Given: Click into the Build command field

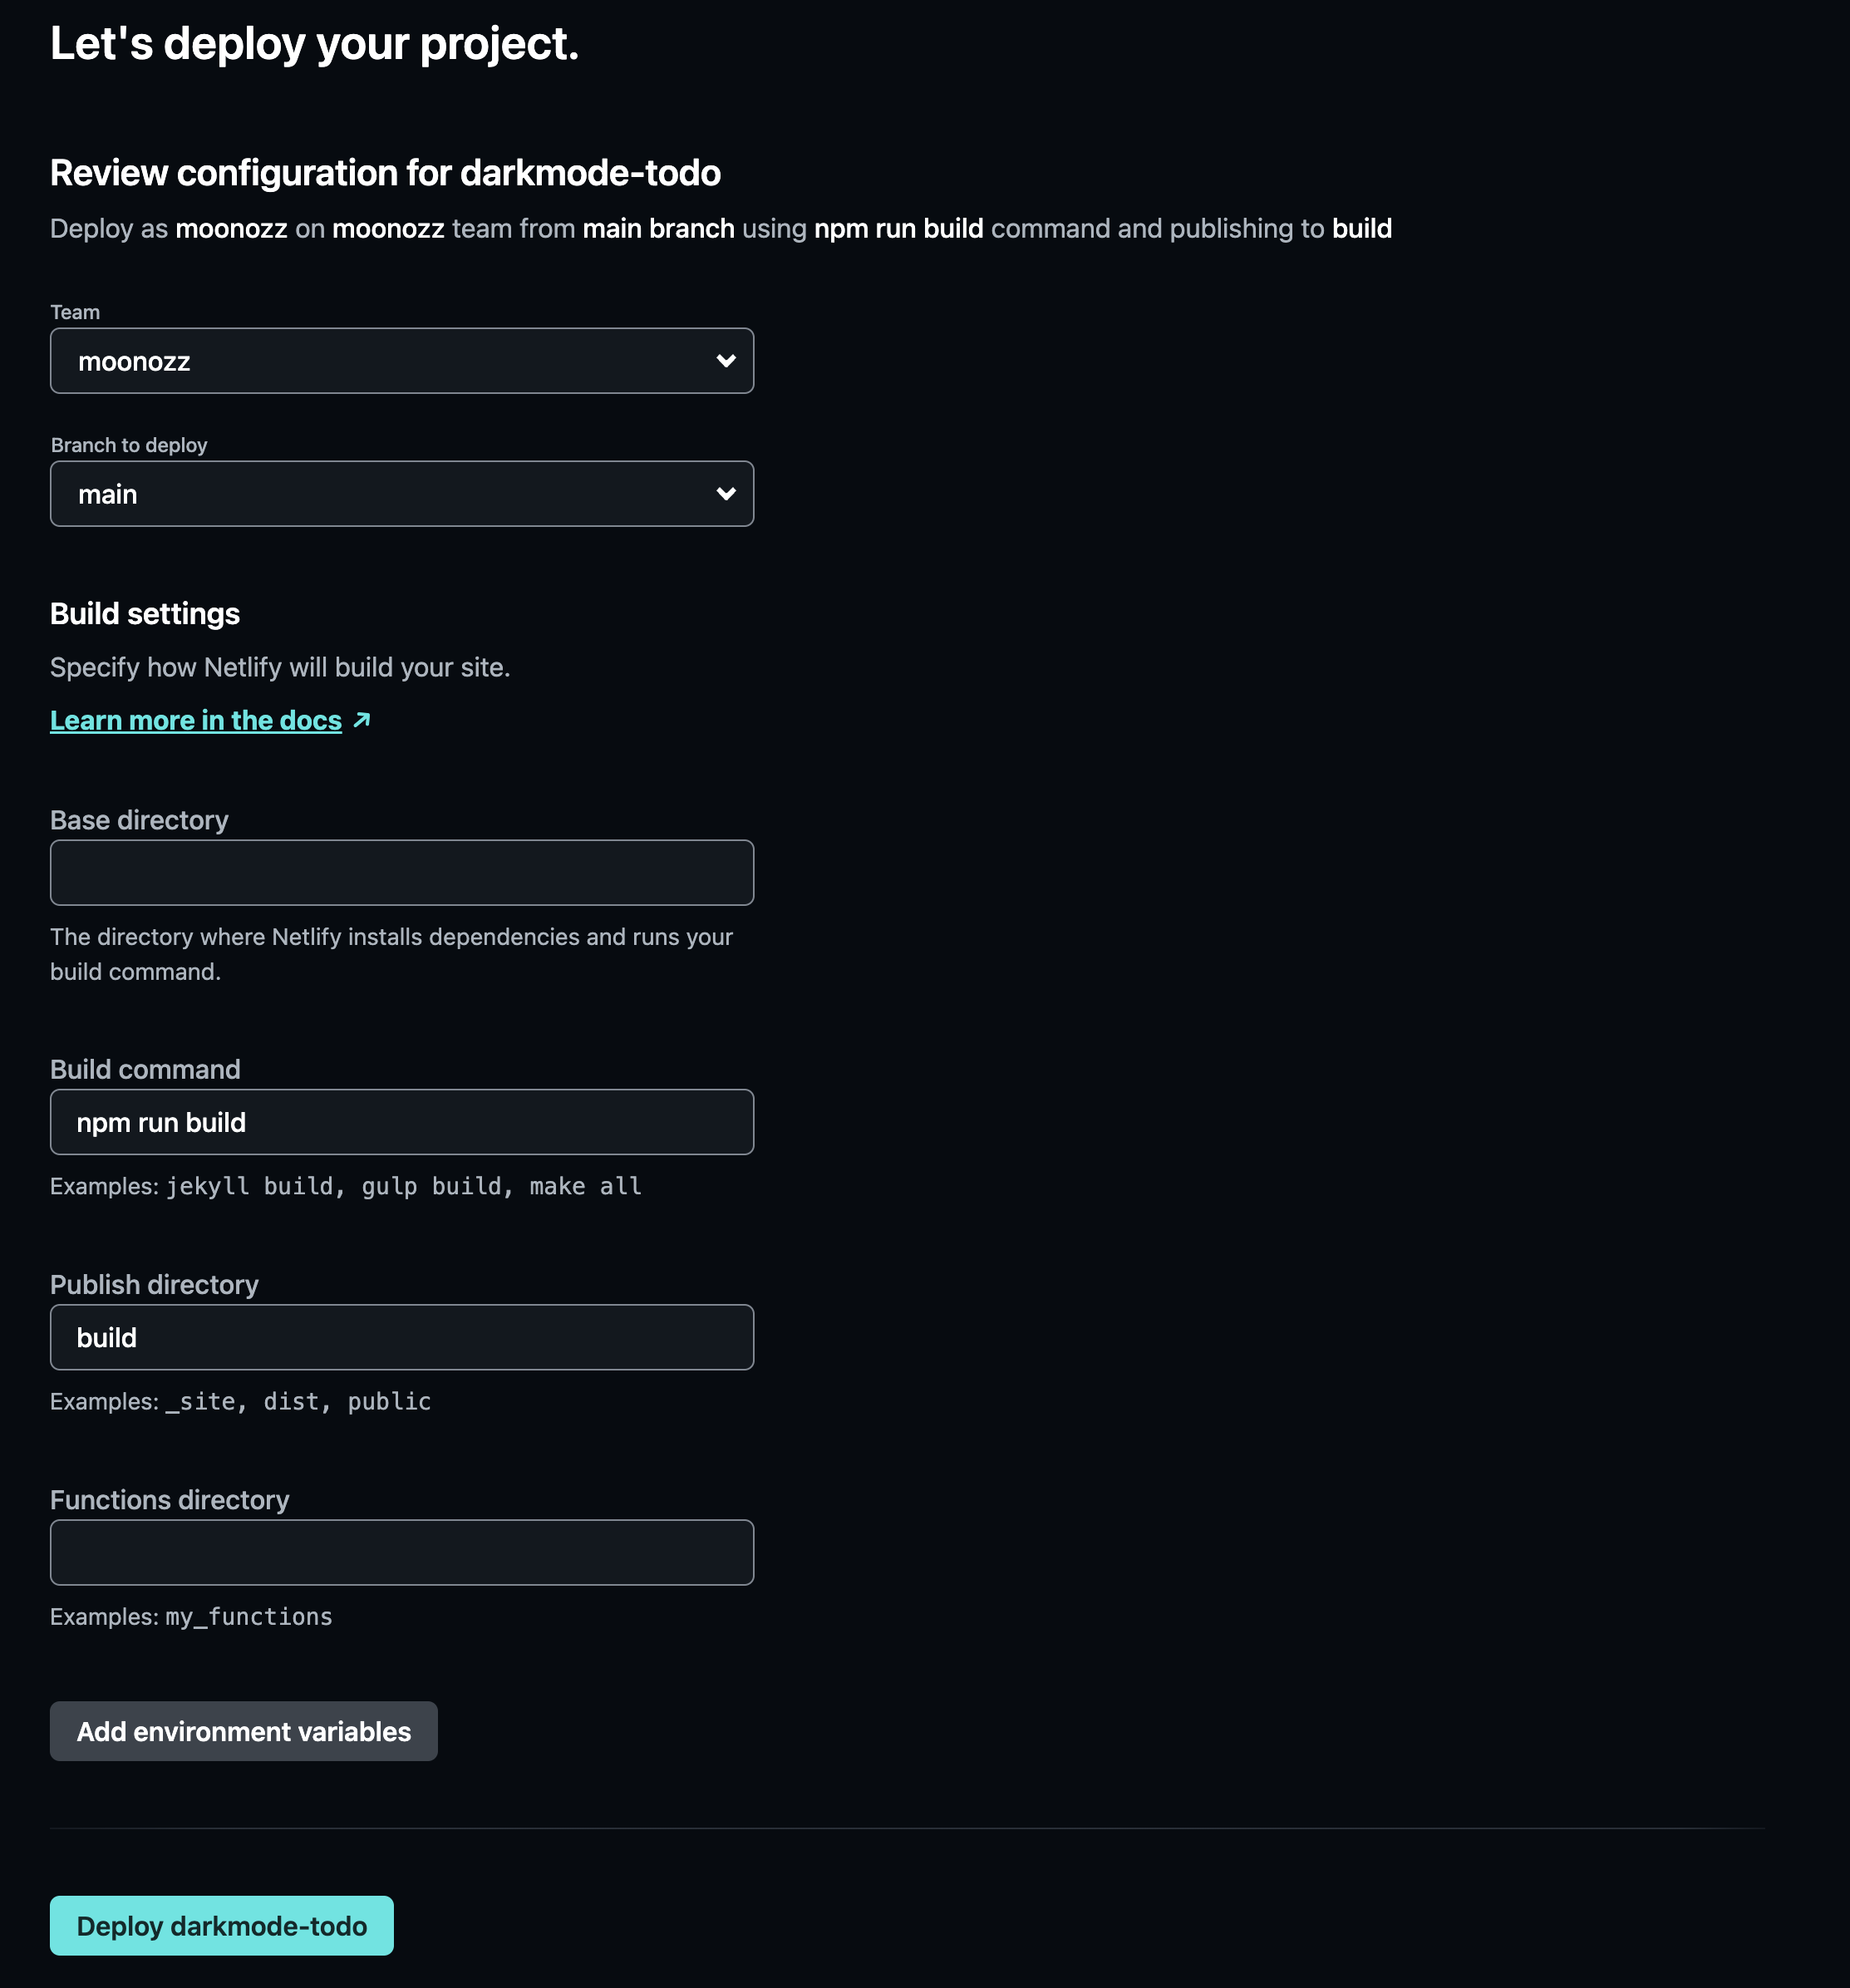Looking at the screenshot, I should point(402,1122).
